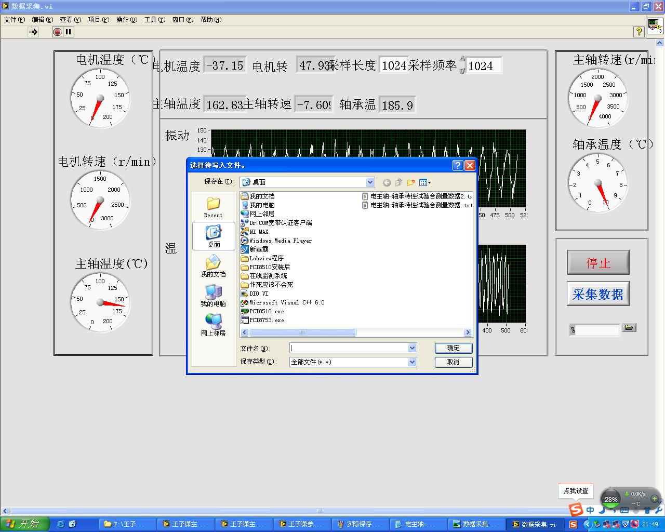Select 我的文档 in the places bar
This screenshot has width=665, height=532.
point(214,266)
